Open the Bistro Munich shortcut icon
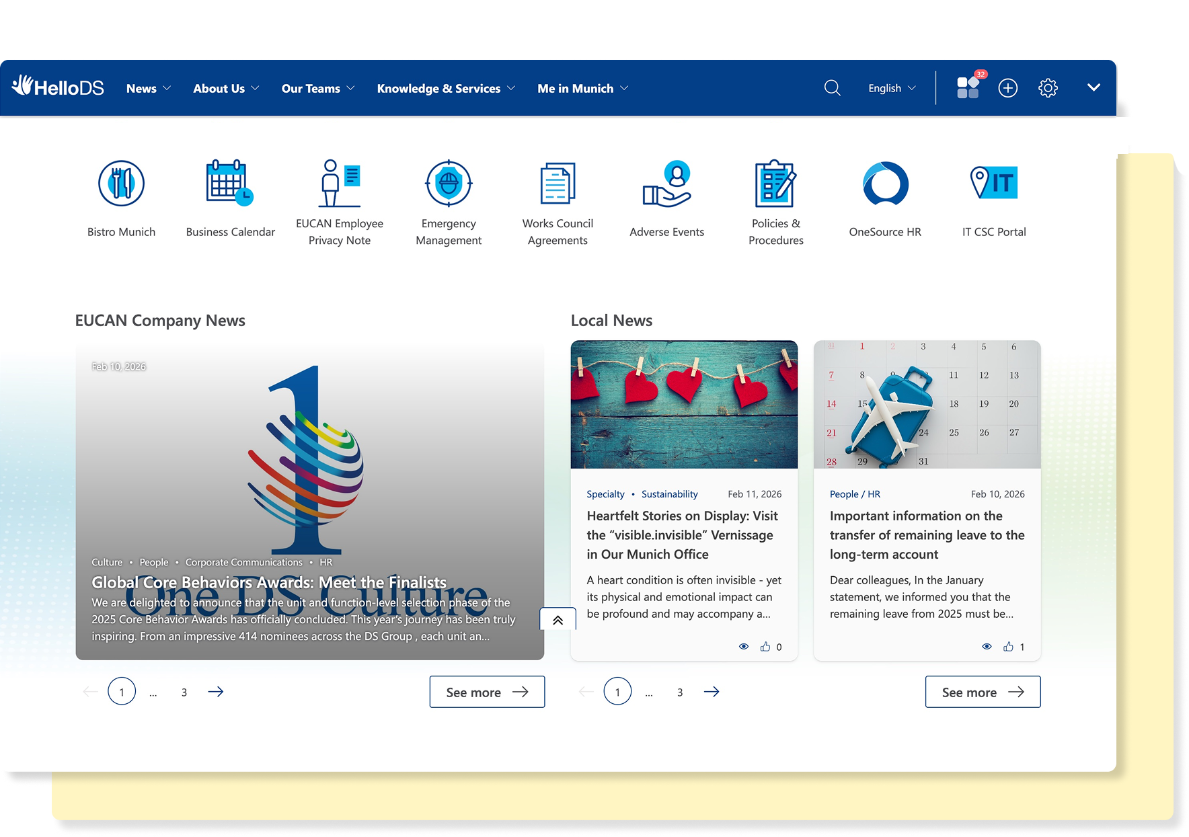 pyautogui.click(x=121, y=183)
